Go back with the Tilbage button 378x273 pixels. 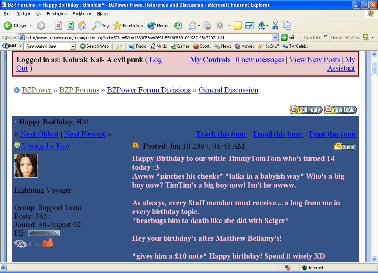point(15,26)
